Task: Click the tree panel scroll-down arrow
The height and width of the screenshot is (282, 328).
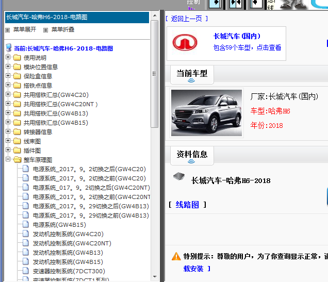Action: (x=155, y=276)
